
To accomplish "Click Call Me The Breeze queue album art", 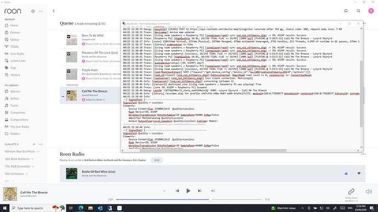I will tap(72, 96).
